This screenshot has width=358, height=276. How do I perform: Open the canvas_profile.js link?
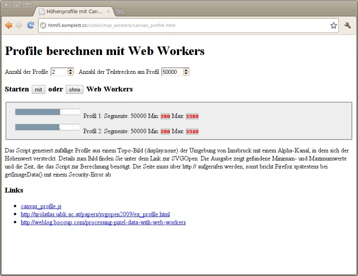point(41,206)
